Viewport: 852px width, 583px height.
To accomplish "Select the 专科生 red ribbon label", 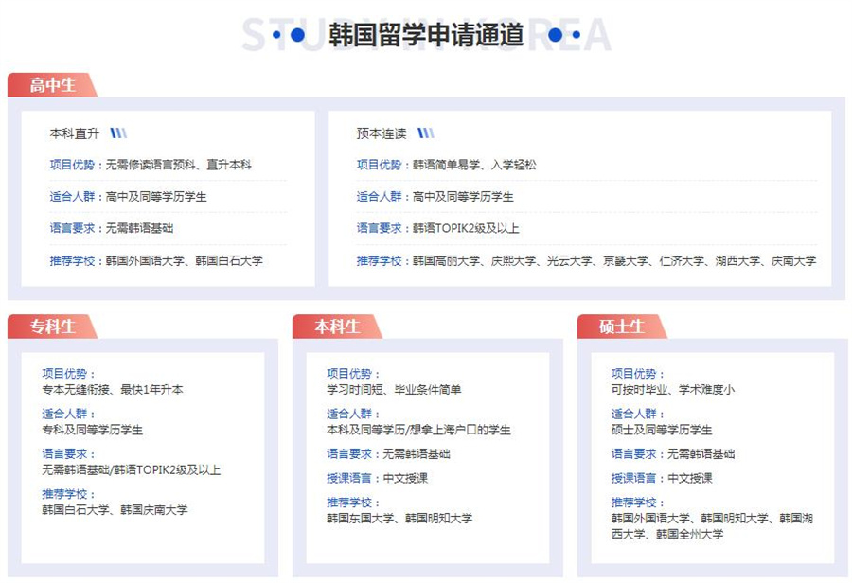I will (52, 325).
